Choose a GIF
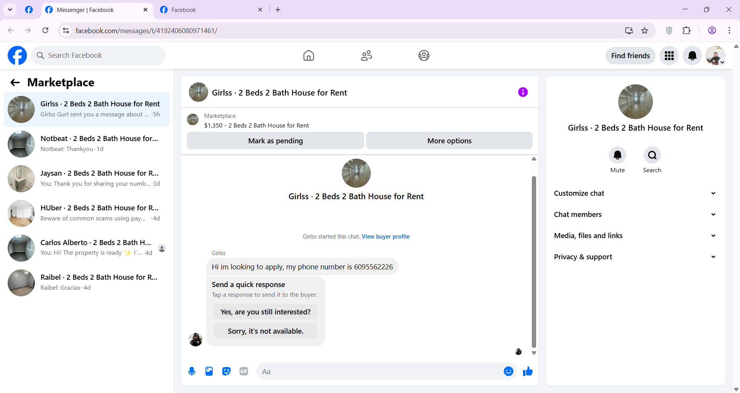 coord(244,371)
